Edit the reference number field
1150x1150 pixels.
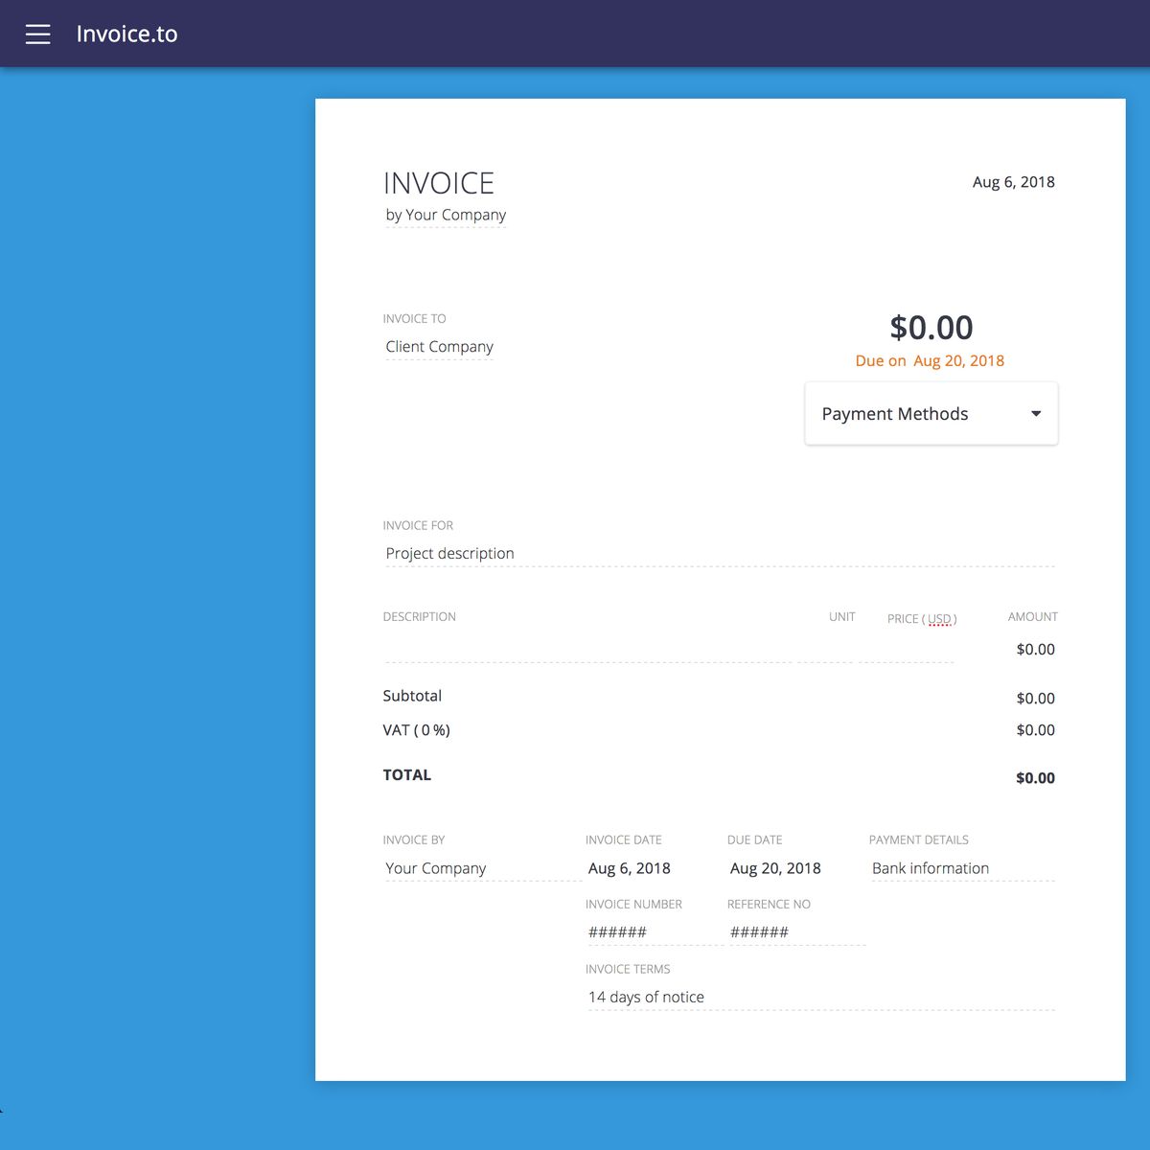pos(758,931)
